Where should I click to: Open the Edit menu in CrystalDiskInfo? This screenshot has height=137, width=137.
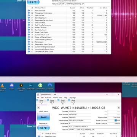pyautogui.click(x=42, y=98)
